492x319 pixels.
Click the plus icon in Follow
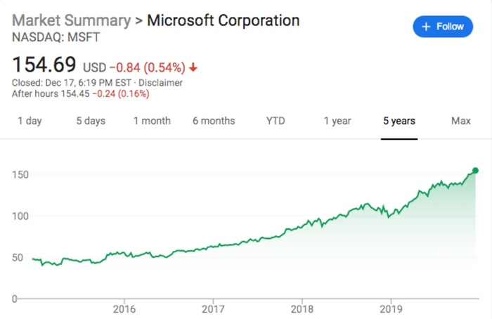tap(425, 27)
